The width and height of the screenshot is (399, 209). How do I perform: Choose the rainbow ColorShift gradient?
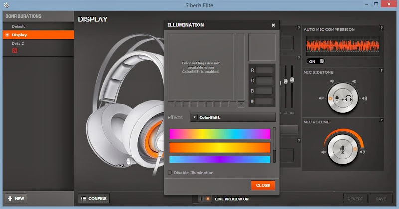click(x=219, y=134)
